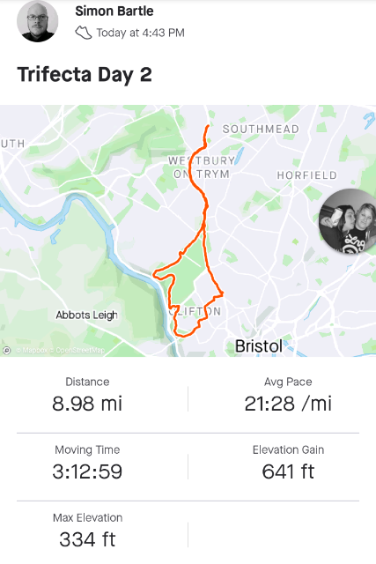Click the Horfield map label
376x564 pixels.
coord(307,175)
